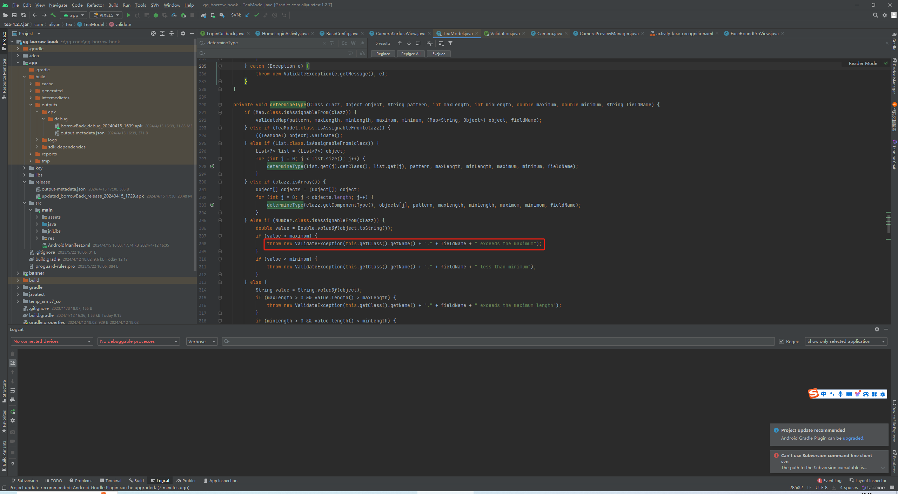Toggle Preserve Case in replace field
Viewport: 898px width, 494px height.
coord(362,53)
